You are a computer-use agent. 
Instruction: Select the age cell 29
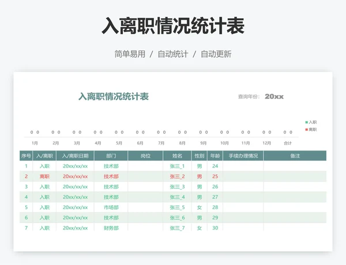coord(215,218)
